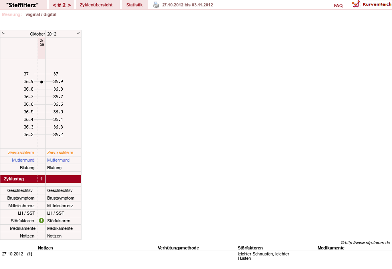This screenshot has width=392, height=269.
Task: Click the temperature dot at 36.9
Action: [42, 82]
